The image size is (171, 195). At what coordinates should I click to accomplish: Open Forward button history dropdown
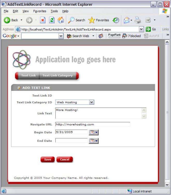pyautogui.click(x=36, y=20)
